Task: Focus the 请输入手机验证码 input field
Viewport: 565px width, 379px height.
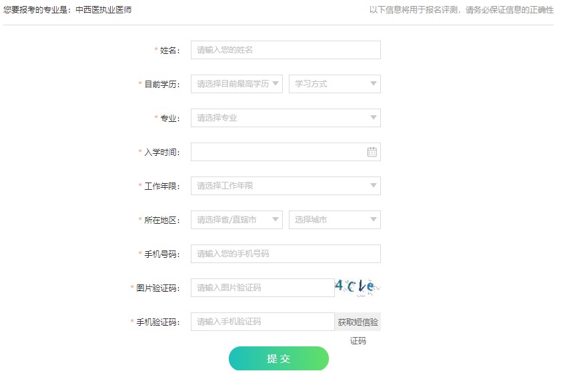Action: [x=262, y=322]
